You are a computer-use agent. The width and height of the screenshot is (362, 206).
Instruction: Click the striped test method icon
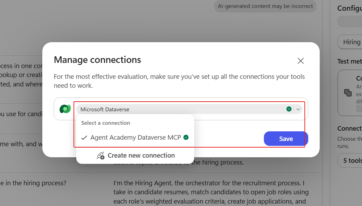[x=348, y=93]
